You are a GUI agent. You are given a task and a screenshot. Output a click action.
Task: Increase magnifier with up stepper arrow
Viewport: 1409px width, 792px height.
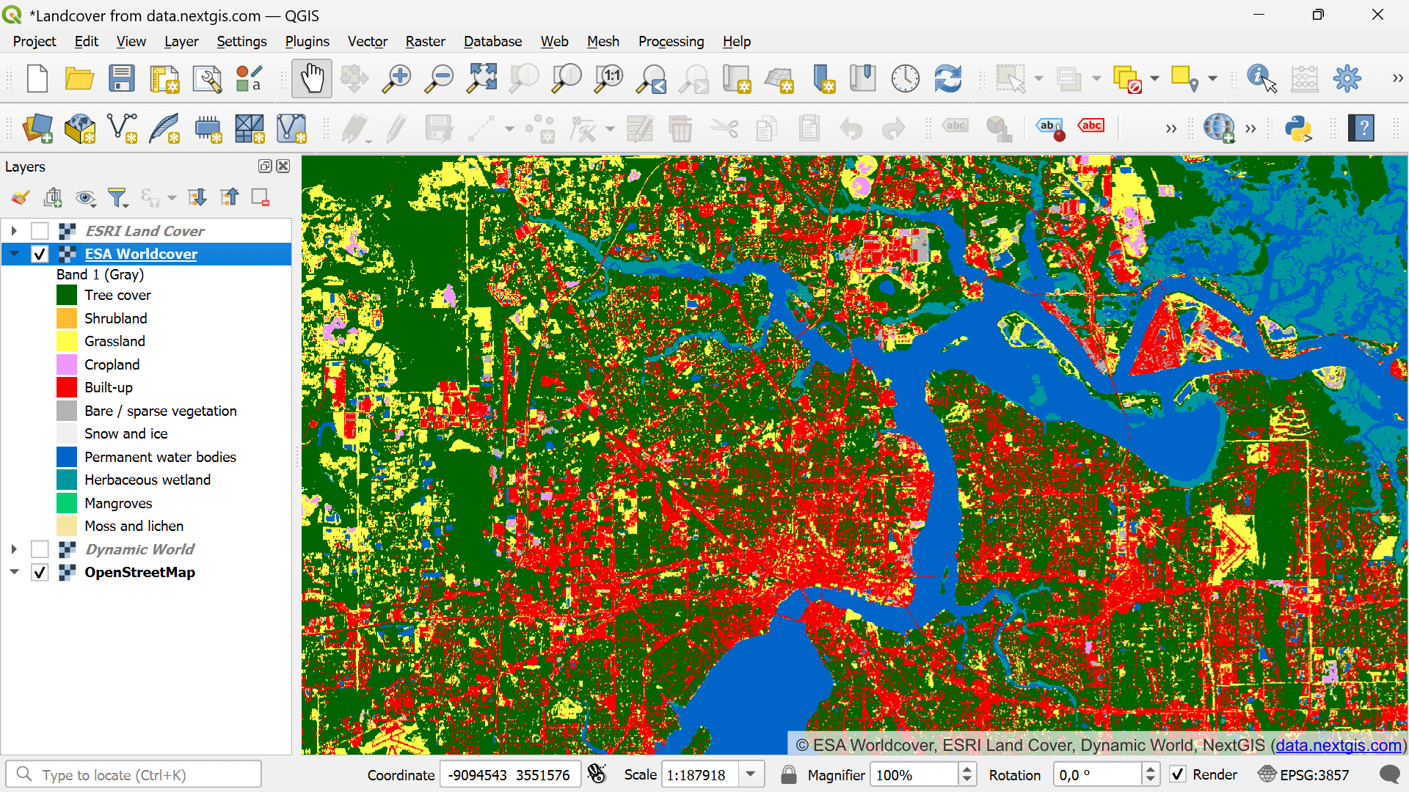[x=967, y=769]
